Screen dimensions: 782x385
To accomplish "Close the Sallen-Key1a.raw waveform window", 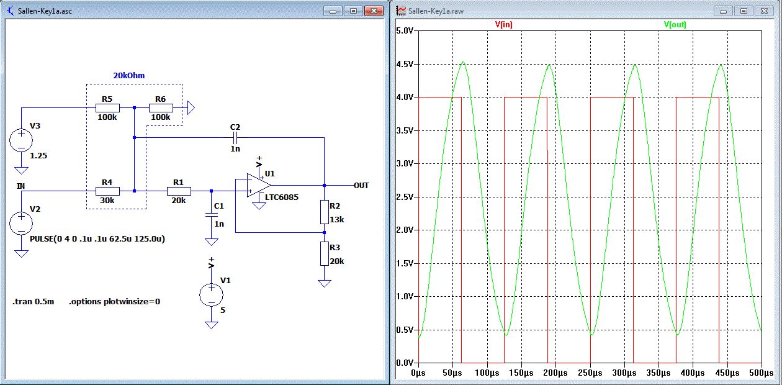I will [765, 11].
